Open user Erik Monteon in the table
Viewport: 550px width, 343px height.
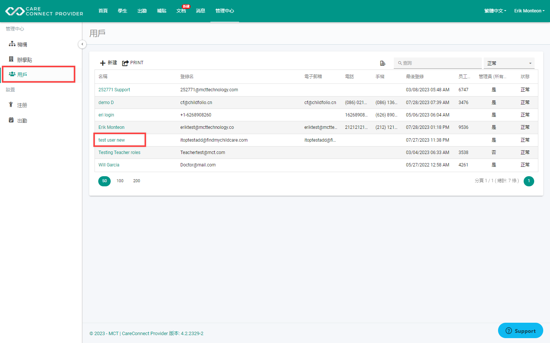[111, 127]
